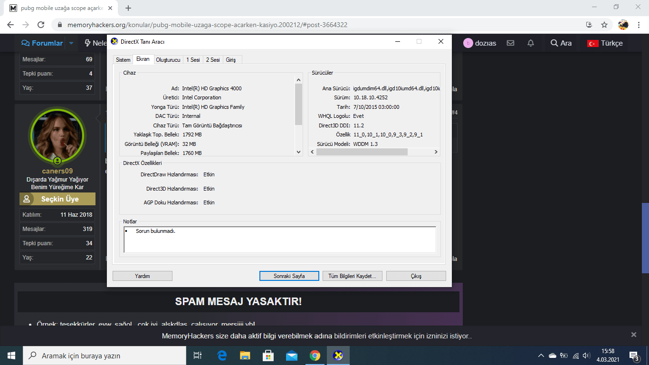Click Cihaz vertical scrollbar thumb
Screen dimensions: 649x365
pos(299,104)
